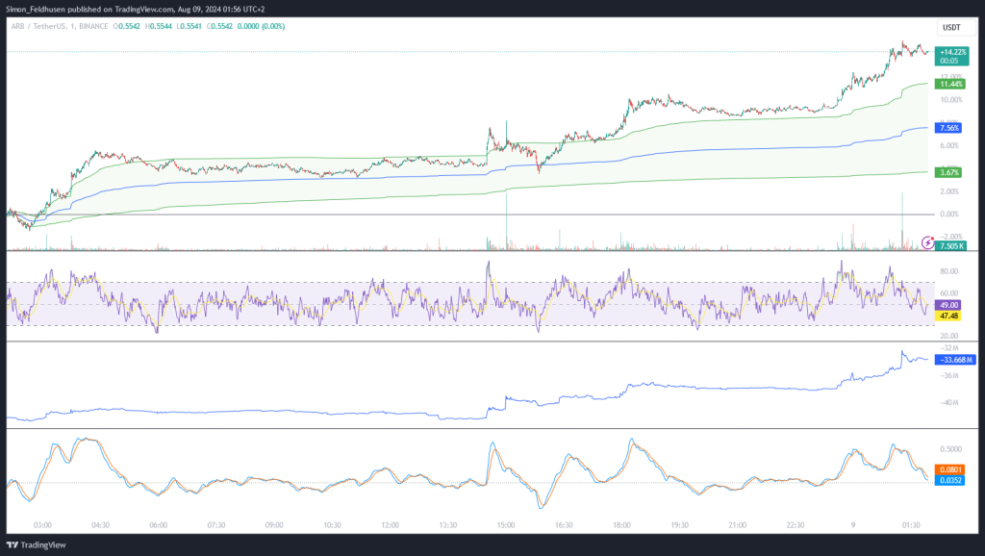Click the −40M indicator axis label
985x556 pixels.
point(948,403)
